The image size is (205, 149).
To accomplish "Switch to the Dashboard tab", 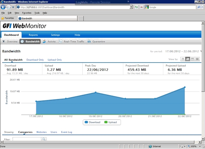I will click(x=11, y=35).
